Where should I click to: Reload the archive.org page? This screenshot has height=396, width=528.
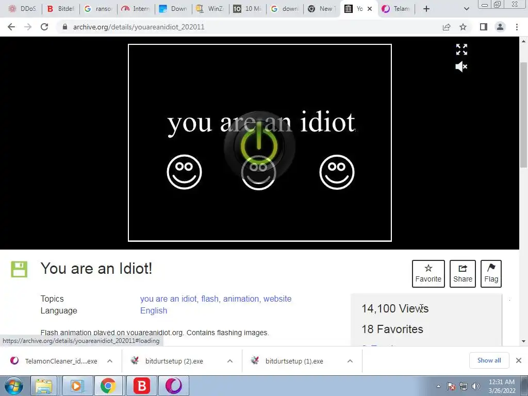tap(44, 27)
